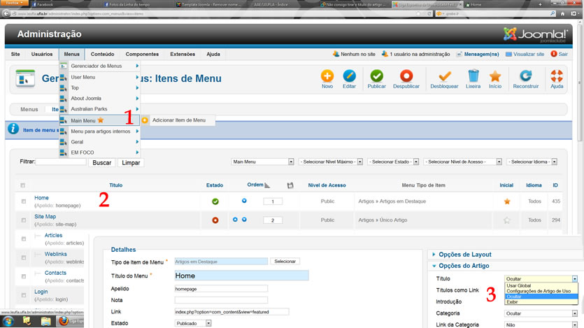This screenshot has height=328, width=584.
Task: Open the Home menu item link
Action: [41, 198]
